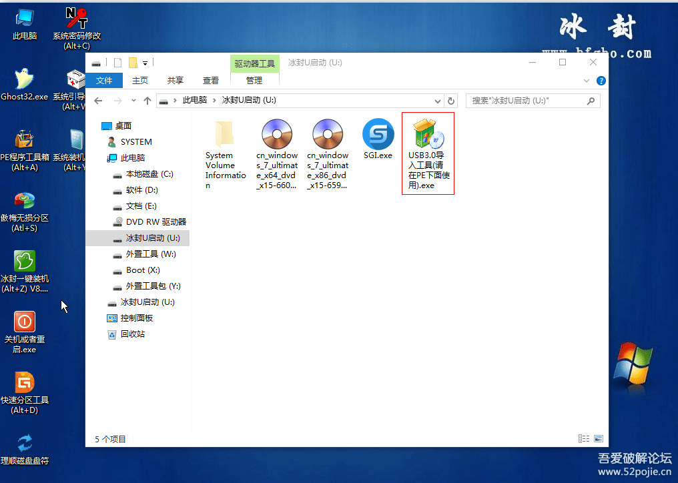Image resolution: width=678 pixels, height=483 pixels.
Task: Expand the ribbon with the chevron
Action: pos(587,81)
